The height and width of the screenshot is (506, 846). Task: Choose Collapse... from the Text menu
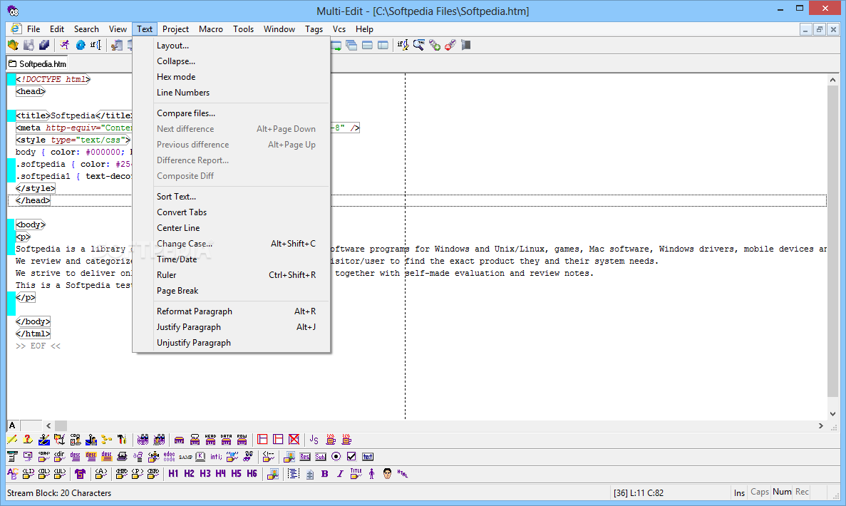click(232, 61)
